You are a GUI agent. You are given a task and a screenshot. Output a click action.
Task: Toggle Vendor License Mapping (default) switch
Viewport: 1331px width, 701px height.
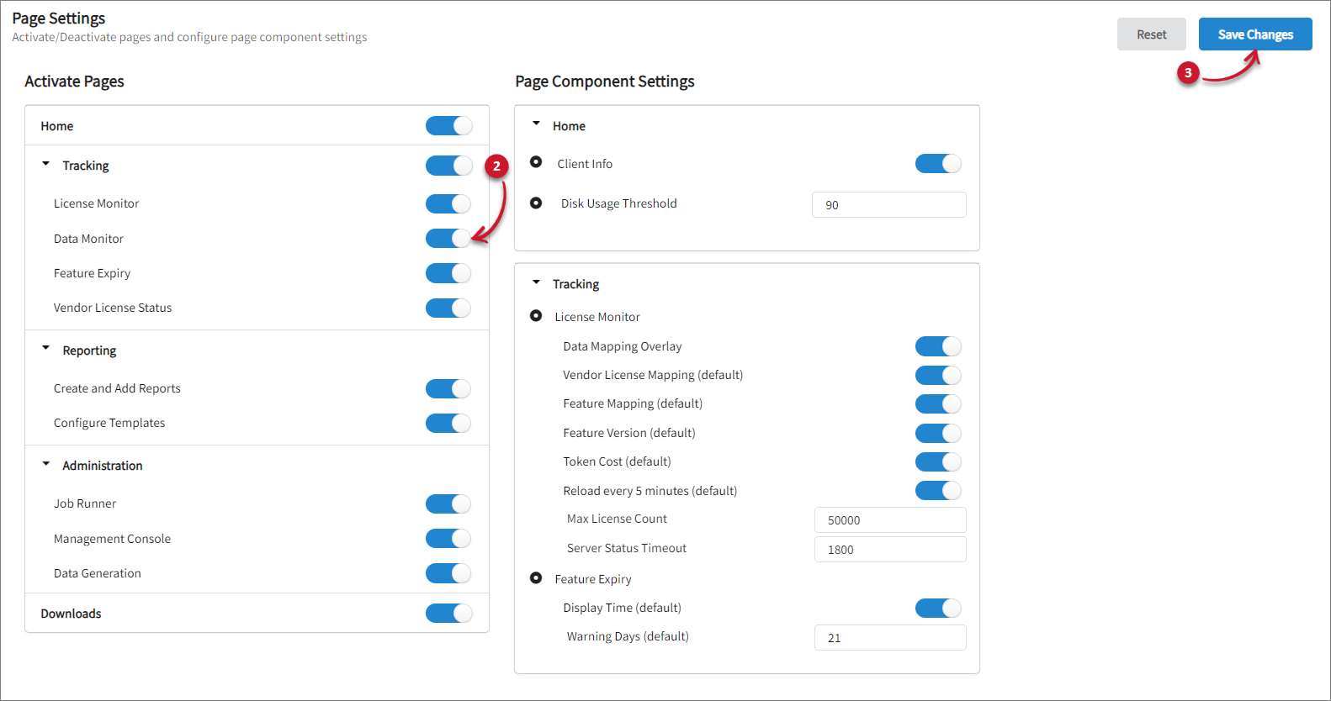pyautogui.click(x=938, y=375)
